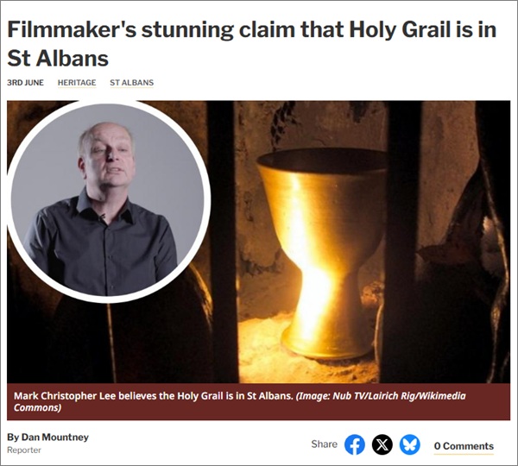Share the article via Bluesky butterfly icon
Screen dimensions: 518x466
click(409, 444)
